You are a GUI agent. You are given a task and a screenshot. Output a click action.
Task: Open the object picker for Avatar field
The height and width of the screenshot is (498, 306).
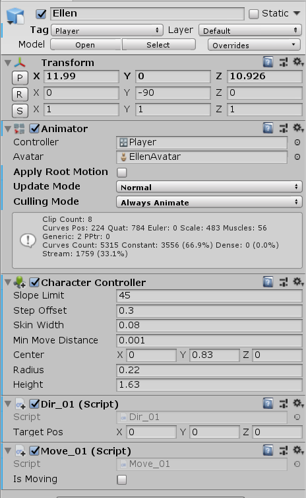297,157
